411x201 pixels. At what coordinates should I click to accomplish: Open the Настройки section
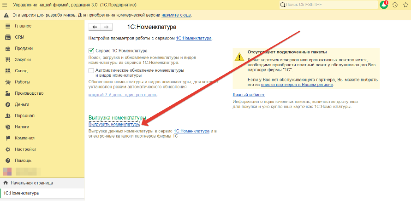tap(25, 149)
